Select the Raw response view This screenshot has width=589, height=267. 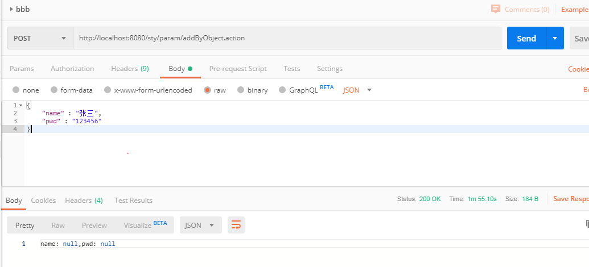pos(58,225)
